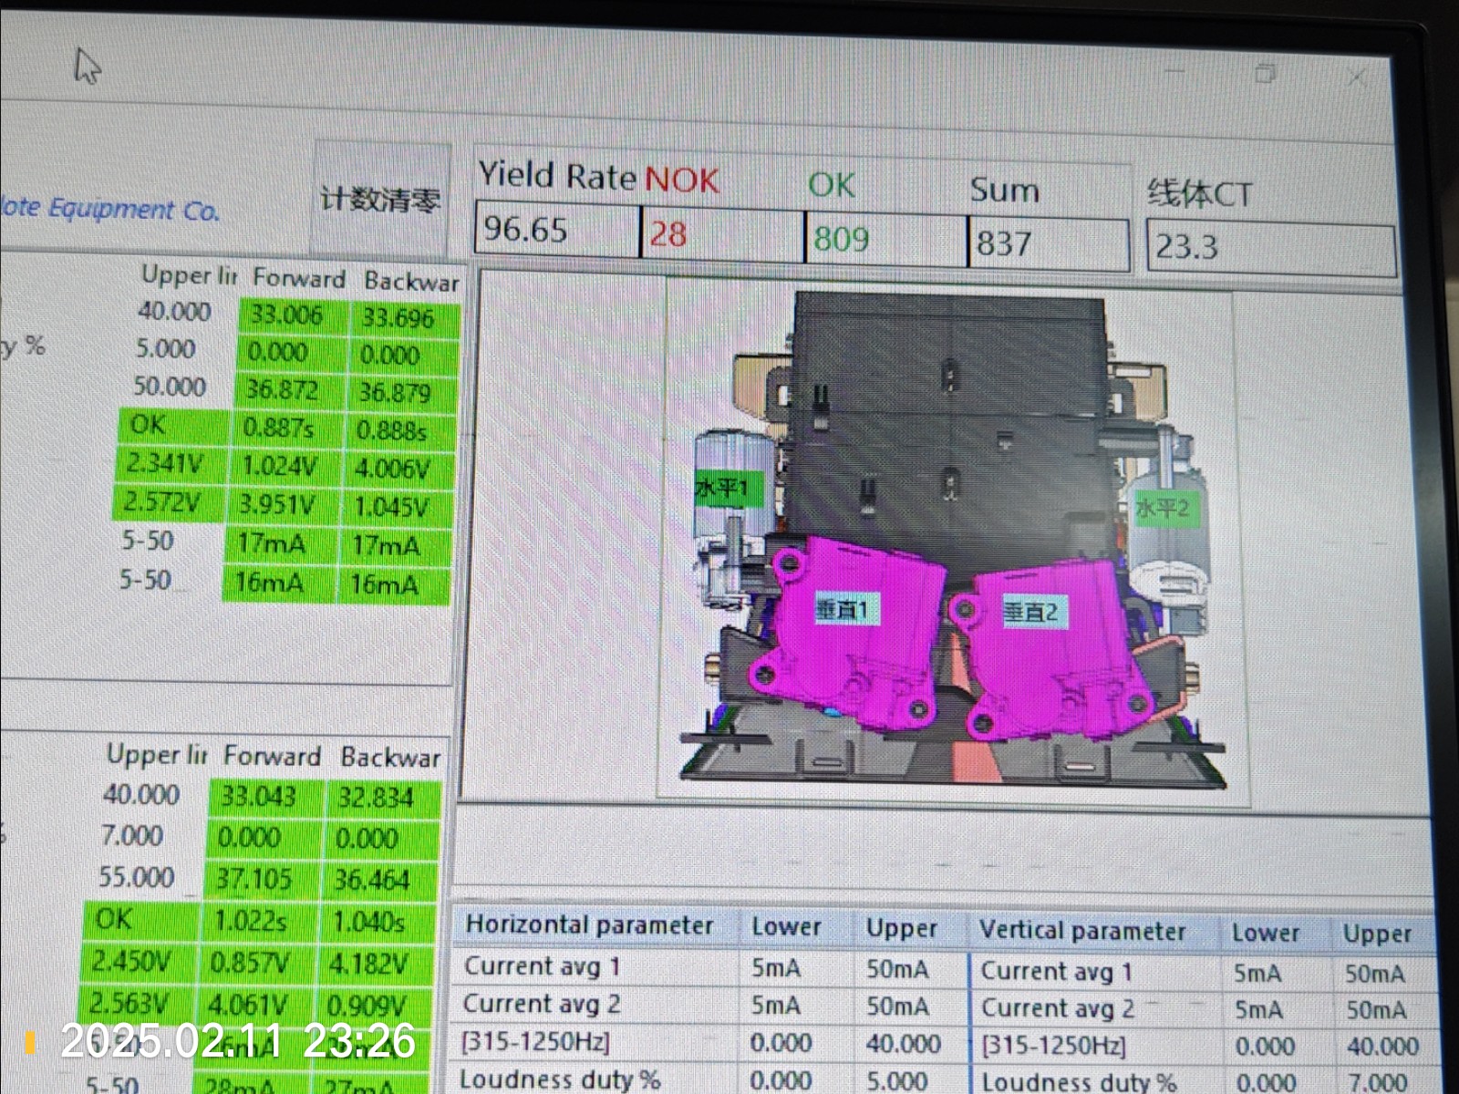Viewport: 1459px width, 1094px height.
Task: Click the Vertical parameter column header
Action: (x=1082, y=931)
